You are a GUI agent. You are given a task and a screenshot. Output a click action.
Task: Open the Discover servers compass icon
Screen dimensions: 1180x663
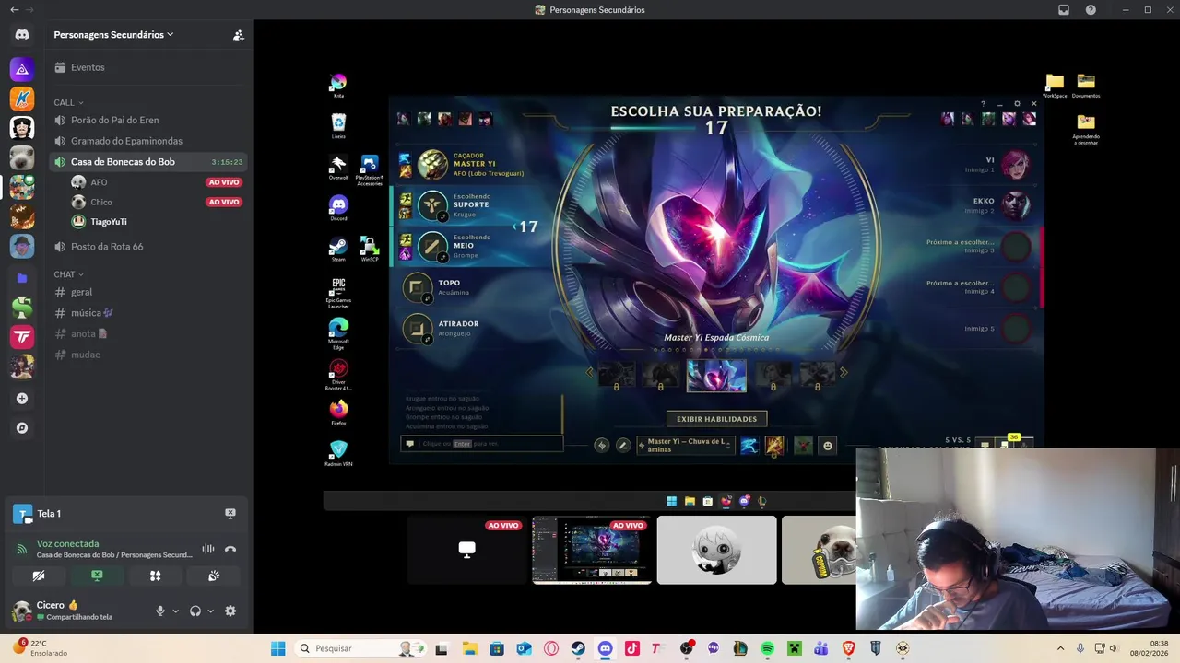22,428
